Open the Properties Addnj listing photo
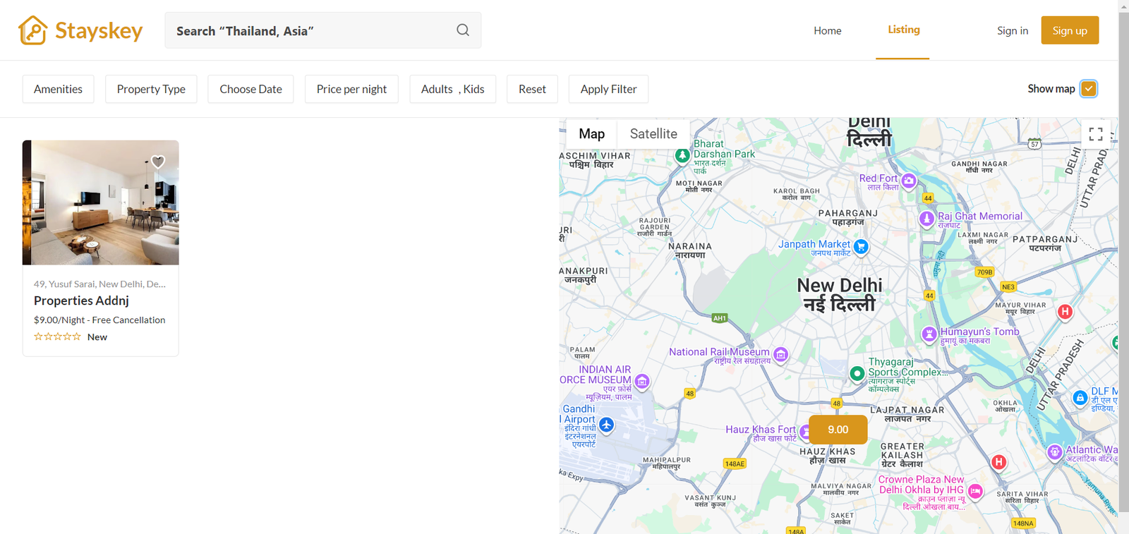The height and width of the screenshot is (534, 1129). click(100, 202)
